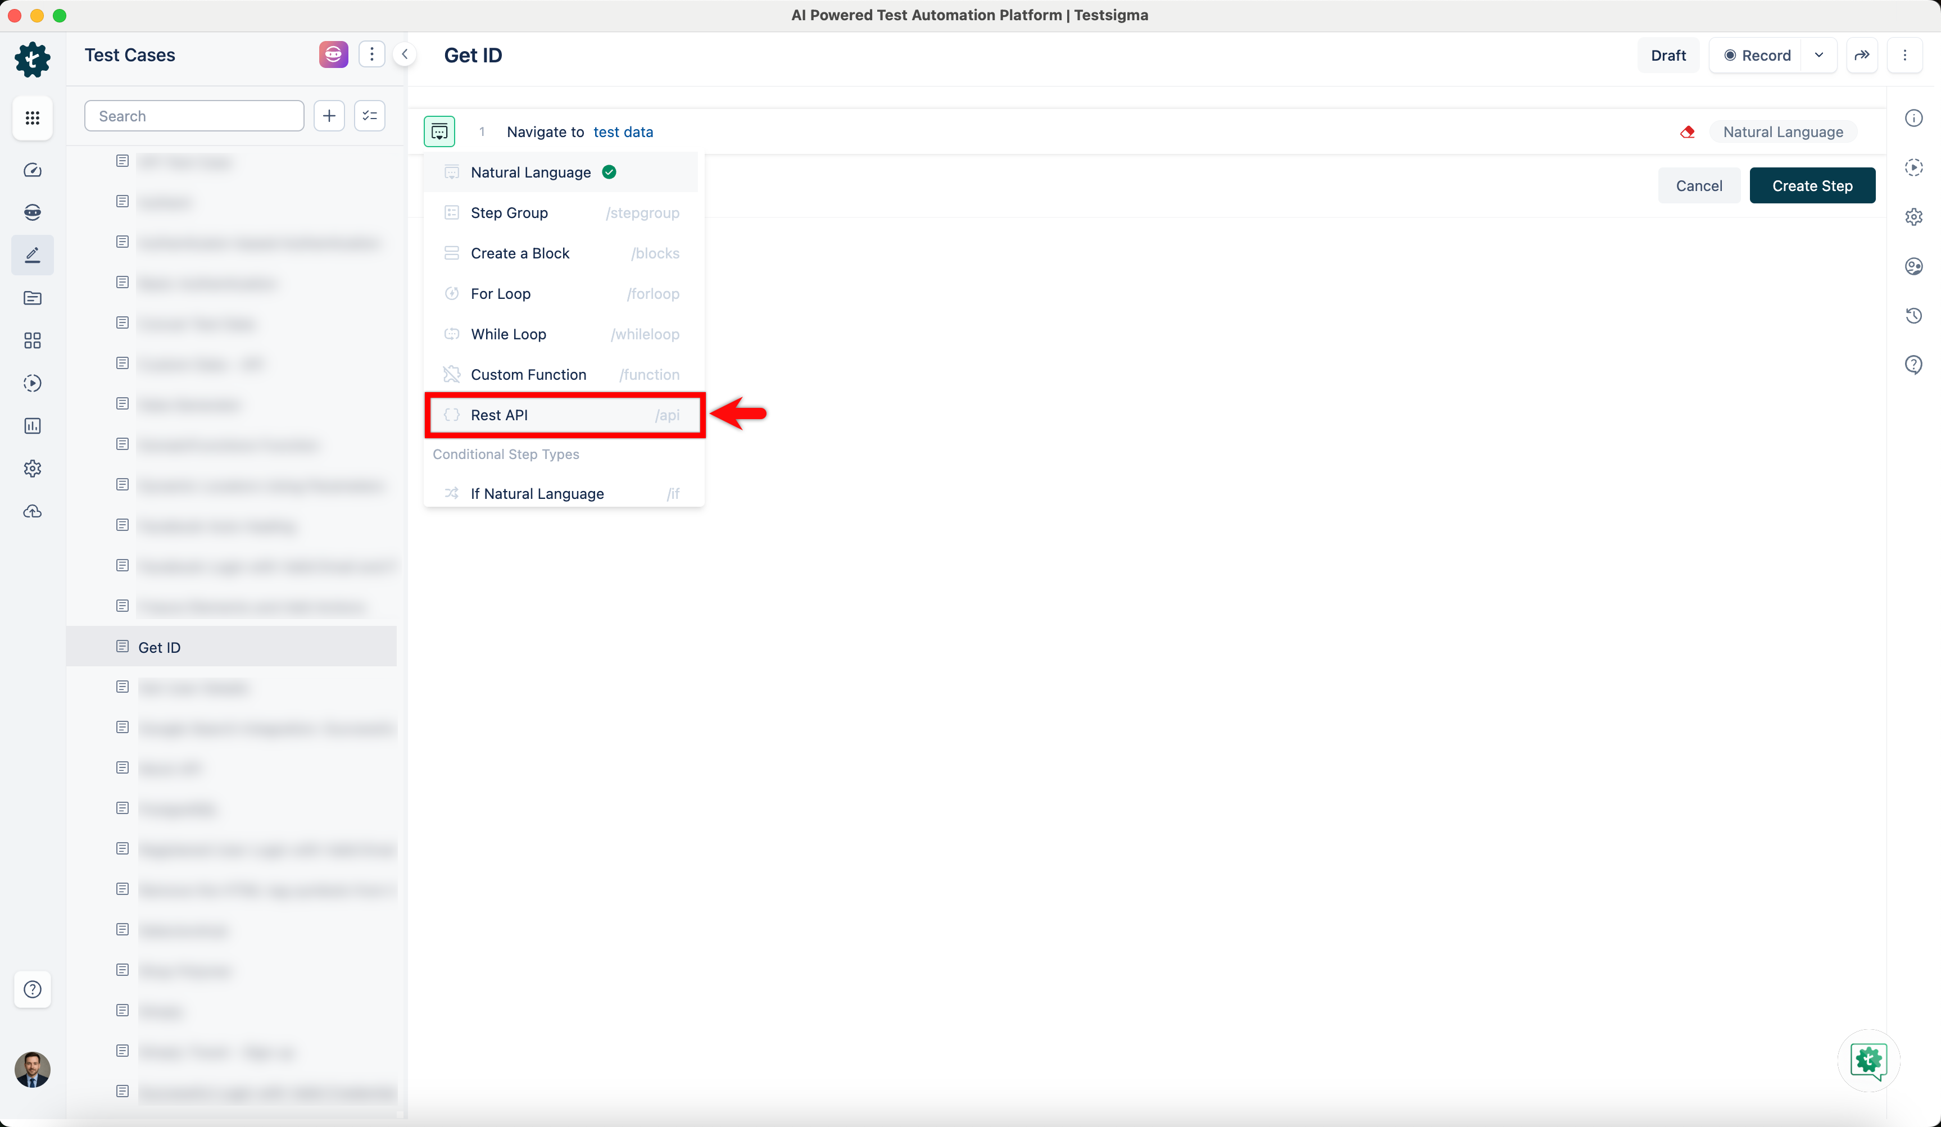This screenshot has width=1941, height=1127.
Task: Open step history via clock icon
Action: pos(1915,315)
